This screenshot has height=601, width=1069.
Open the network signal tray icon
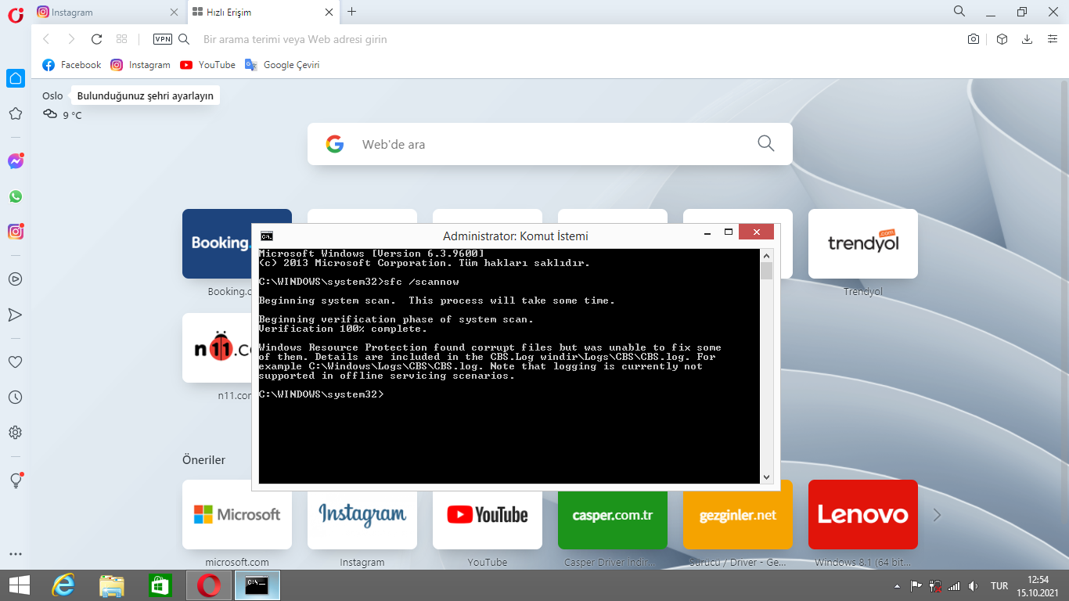[x=954, y=585]
